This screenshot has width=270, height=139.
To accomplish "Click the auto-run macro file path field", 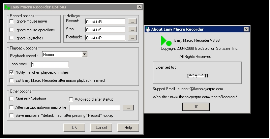I will coord(94,108).
